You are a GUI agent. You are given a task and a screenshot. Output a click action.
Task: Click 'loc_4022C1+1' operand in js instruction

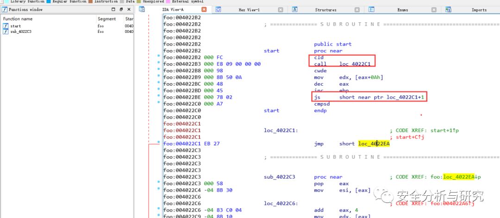[406, 97]
